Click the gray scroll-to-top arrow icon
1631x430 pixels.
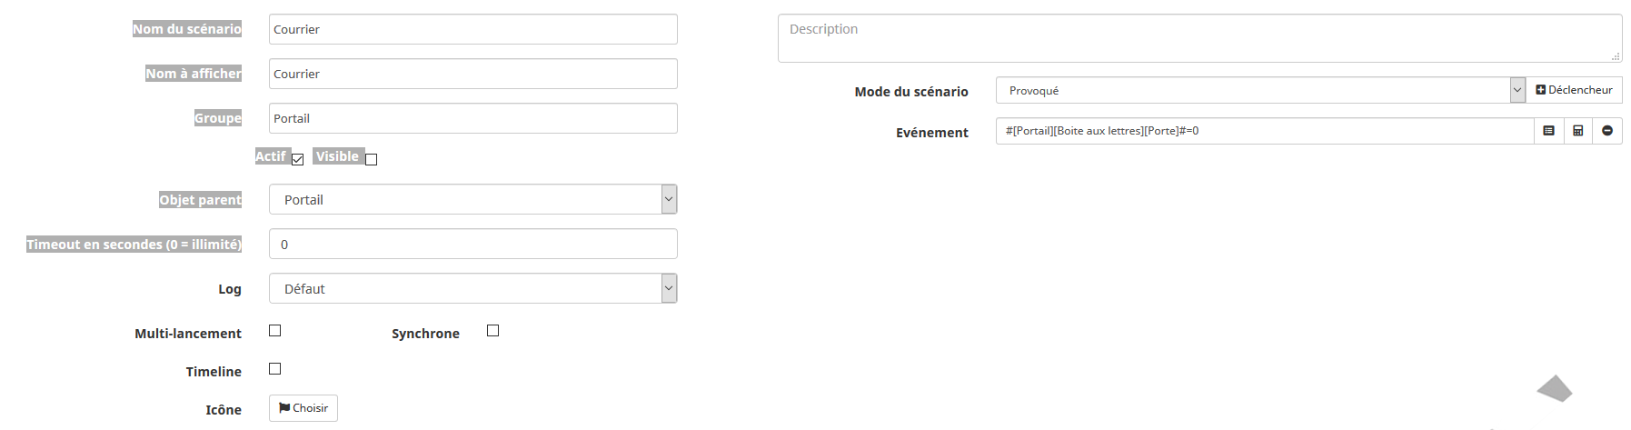[1555, 388]
